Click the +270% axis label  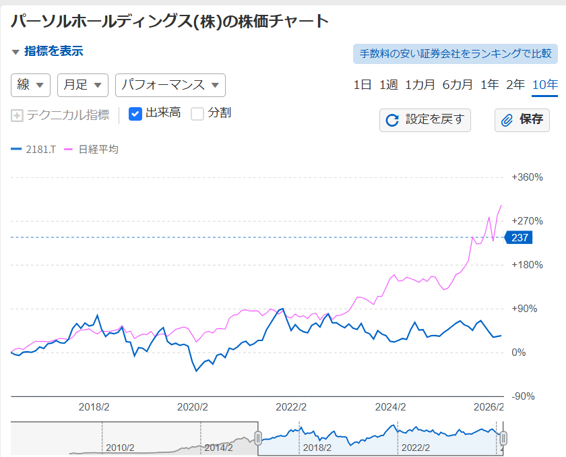[x=527, y=221]
